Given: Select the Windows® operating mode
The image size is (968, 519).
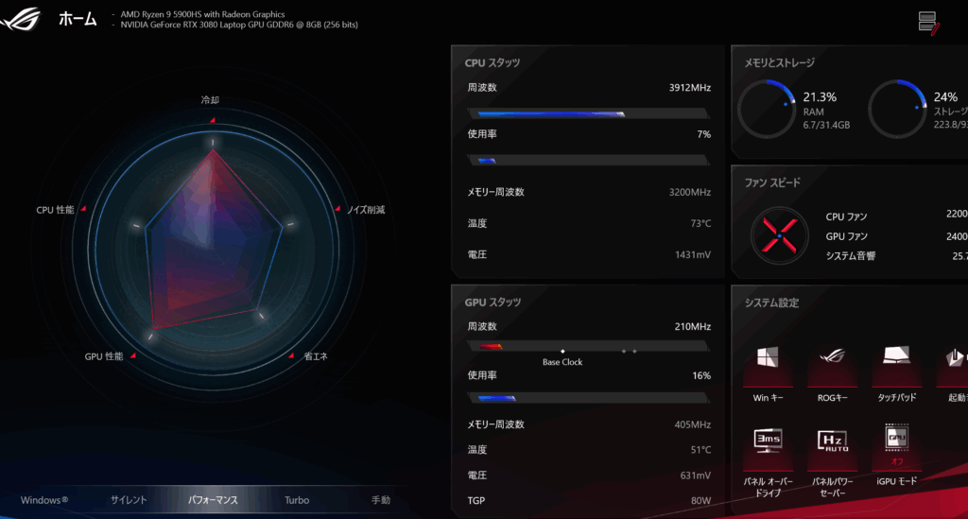Looking at the screenshot, I should point(44,500).
